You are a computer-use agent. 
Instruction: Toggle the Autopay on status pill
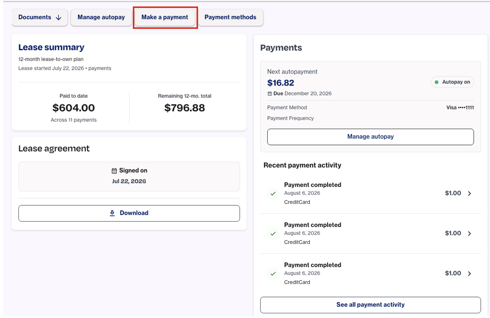tap(452, 82)
